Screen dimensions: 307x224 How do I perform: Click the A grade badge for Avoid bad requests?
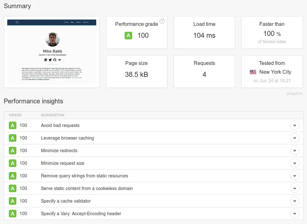coord(13,125)
